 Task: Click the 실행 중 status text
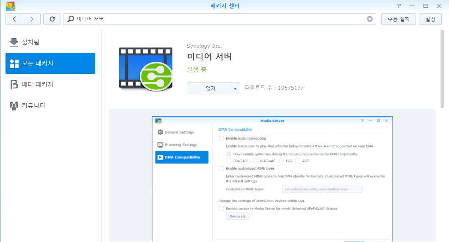click(197, 69)
